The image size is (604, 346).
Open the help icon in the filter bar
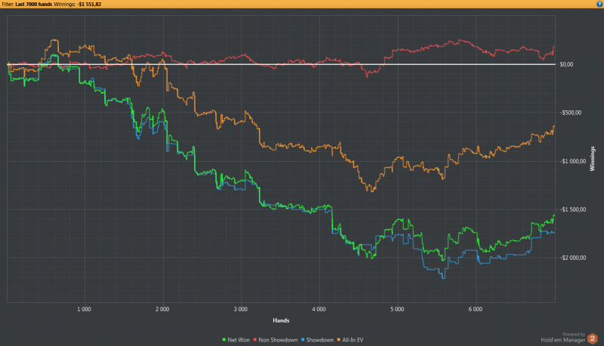(598, 4)
